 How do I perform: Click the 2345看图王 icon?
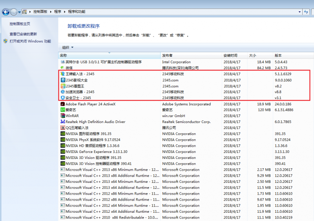(x=63, y=86)
